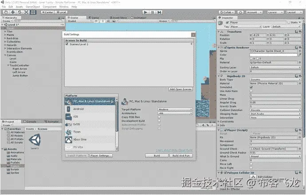Open the Body Type dropdown
The image size is (306, 195).
(x=275, y=80)
